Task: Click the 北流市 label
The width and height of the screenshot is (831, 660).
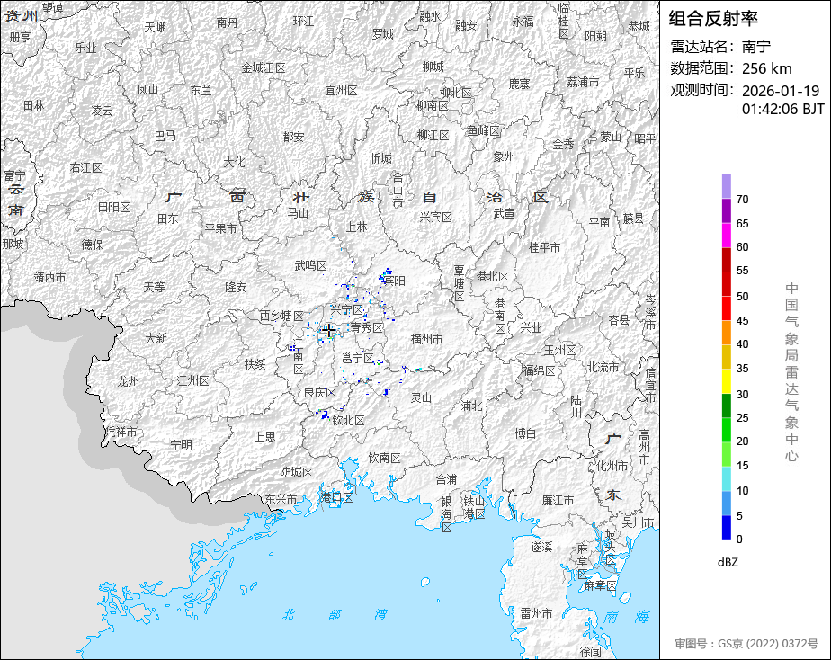Action: point(603,367)
